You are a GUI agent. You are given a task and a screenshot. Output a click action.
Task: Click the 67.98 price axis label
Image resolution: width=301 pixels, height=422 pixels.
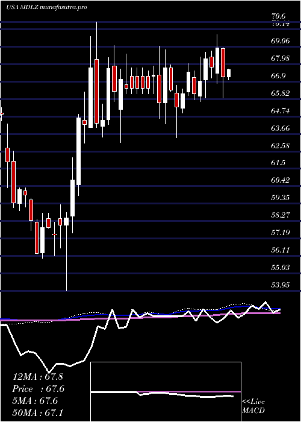click(x=281, y=58)
